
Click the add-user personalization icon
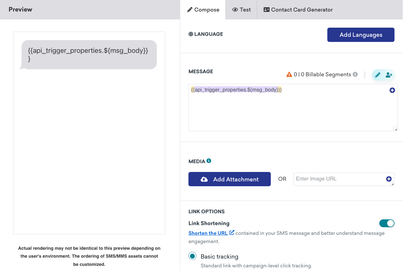click(389, 75)
